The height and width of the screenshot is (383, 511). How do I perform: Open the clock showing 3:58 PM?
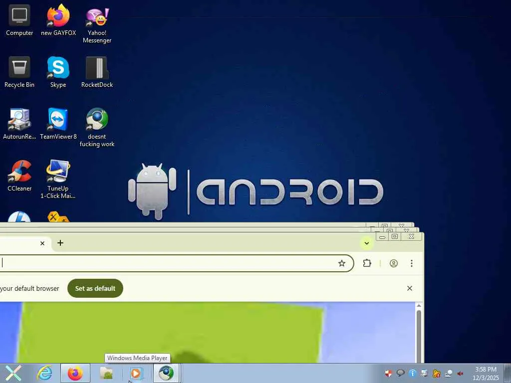(x=486, y=373)
